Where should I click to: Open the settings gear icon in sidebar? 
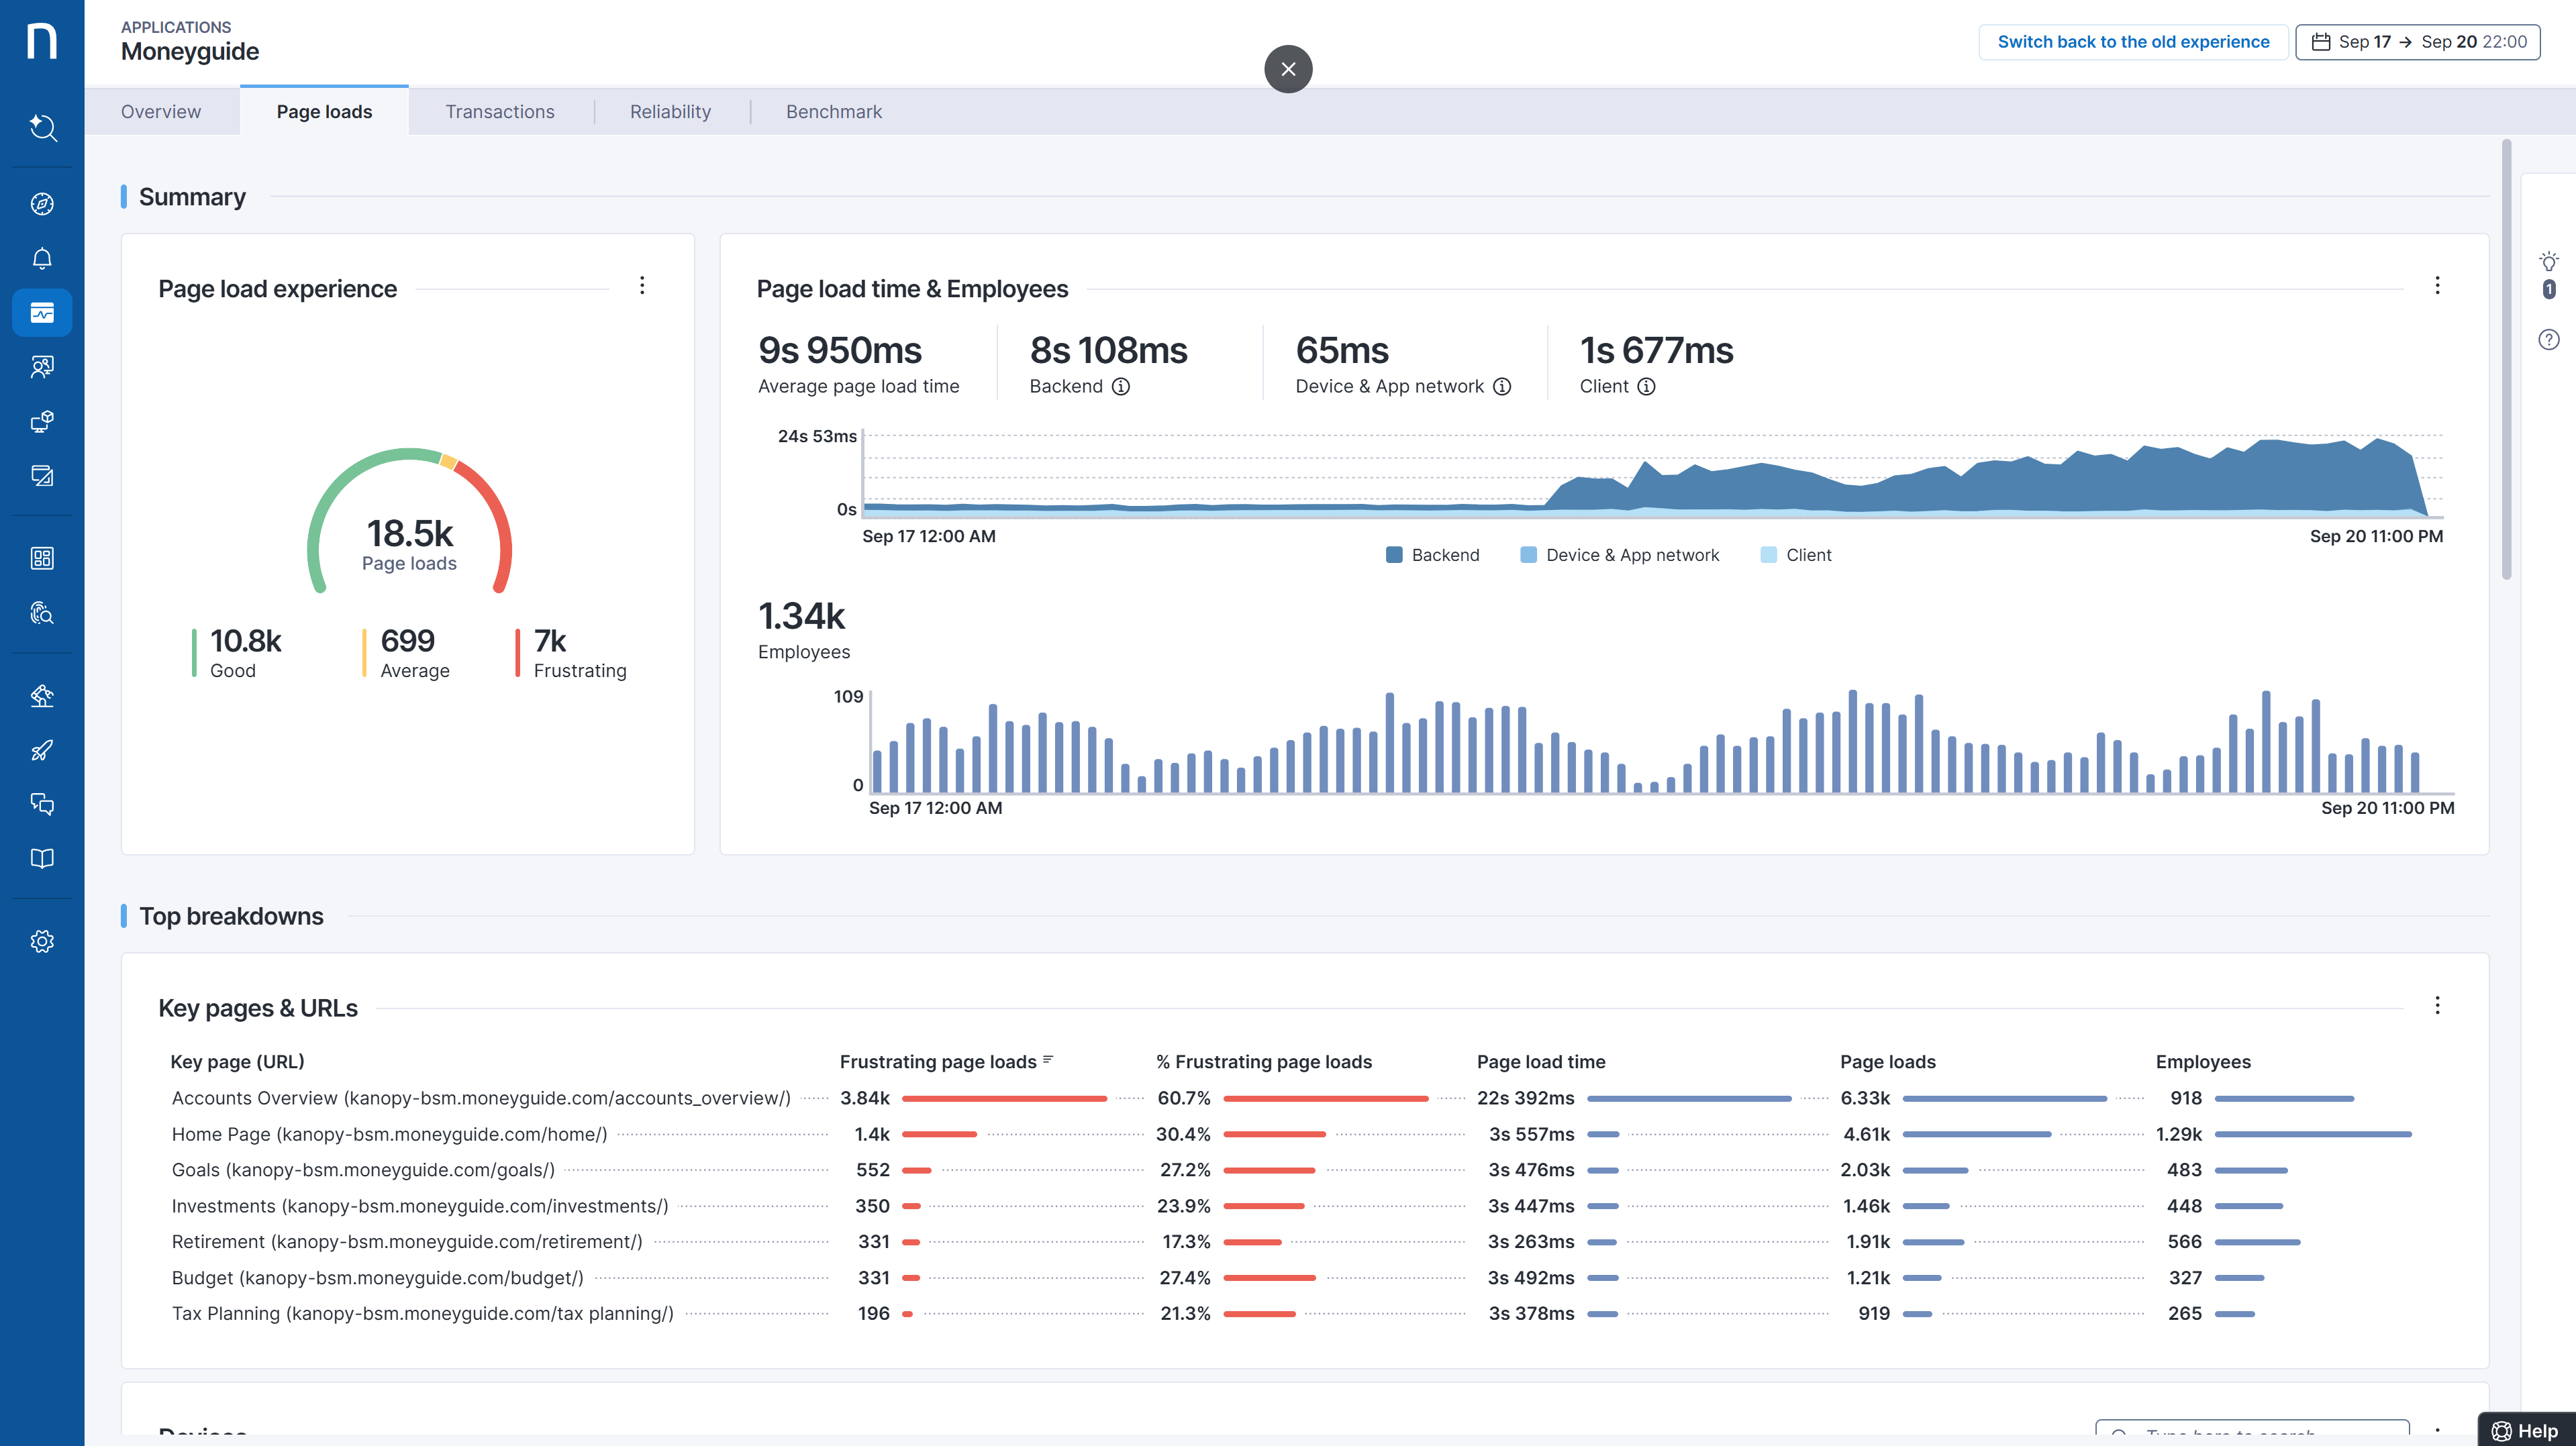pyautogui.click(x=42, y=941)
